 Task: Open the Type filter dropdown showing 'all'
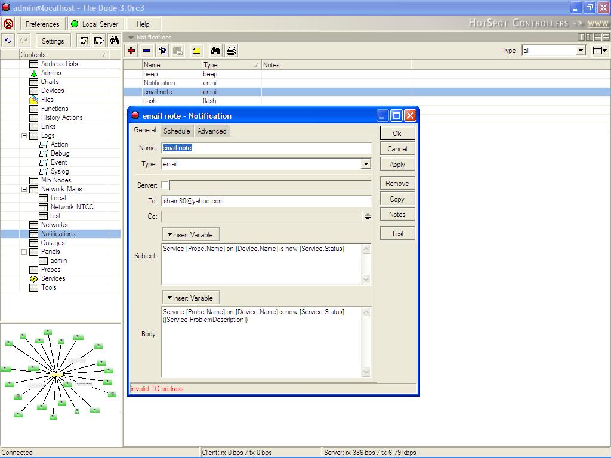point(580,51)
